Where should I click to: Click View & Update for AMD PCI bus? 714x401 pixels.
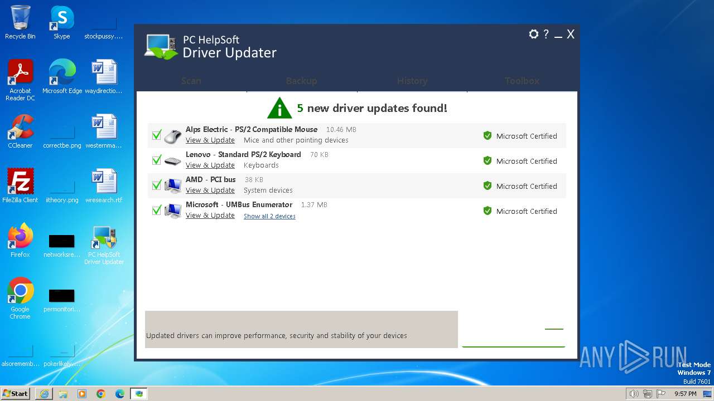pyautogui.click(x=210, y=190)
